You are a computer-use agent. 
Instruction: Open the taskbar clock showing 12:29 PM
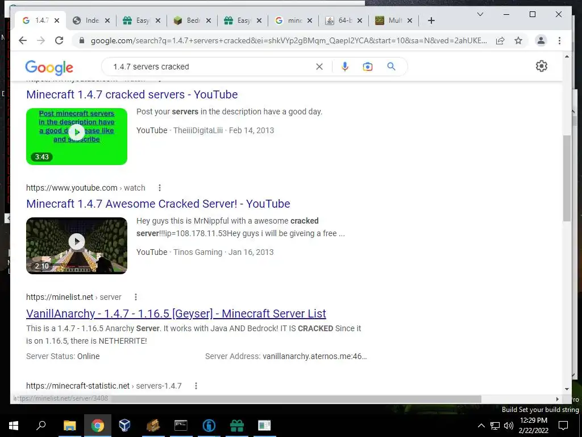click(533, 426)
